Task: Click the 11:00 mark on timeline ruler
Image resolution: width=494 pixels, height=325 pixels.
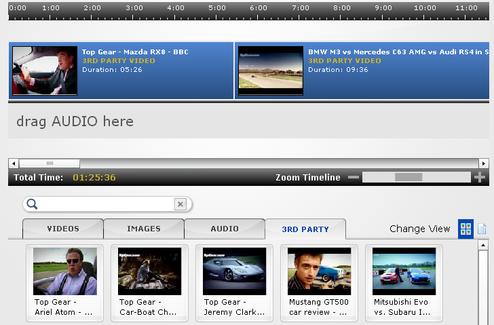Action: coord(466,8)
